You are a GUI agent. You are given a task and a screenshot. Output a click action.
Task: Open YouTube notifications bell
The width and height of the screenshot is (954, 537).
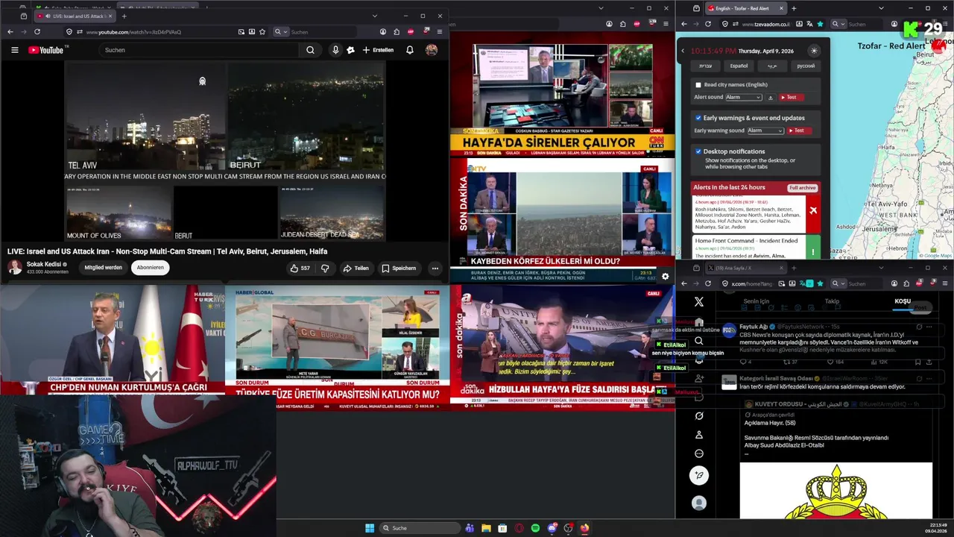pos(409,50)
